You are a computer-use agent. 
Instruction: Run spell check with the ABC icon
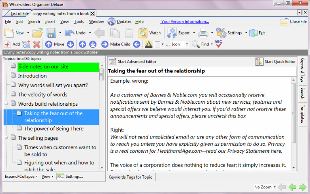point(218,44)
